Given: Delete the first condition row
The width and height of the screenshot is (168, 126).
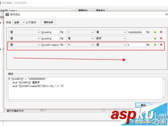Looking at the screenshot, I should pyautogui.click(x=161, y=32).
